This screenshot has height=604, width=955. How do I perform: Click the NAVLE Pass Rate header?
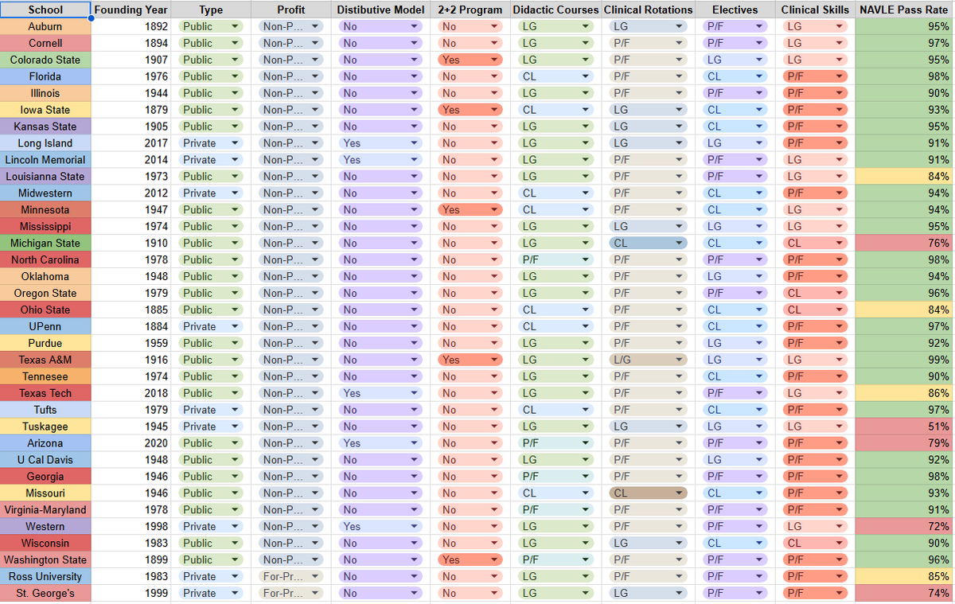[904, 10]
